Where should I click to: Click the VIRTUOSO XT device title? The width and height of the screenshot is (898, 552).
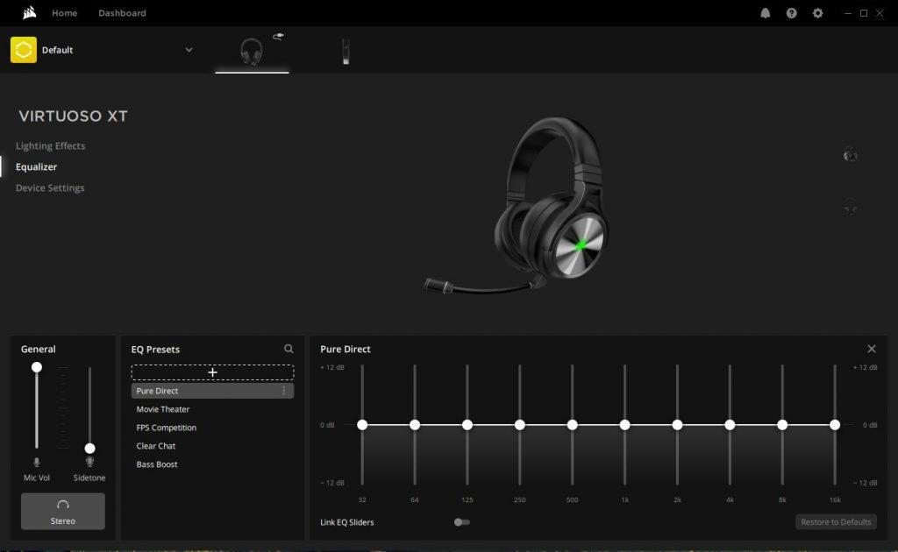click(74, 117)
